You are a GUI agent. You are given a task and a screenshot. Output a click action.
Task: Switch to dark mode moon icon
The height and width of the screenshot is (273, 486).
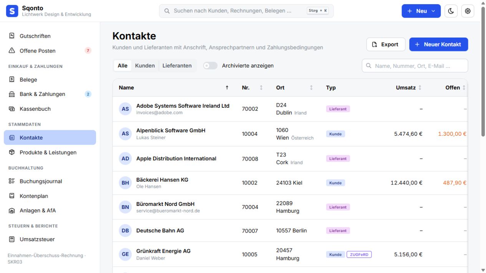451,11
